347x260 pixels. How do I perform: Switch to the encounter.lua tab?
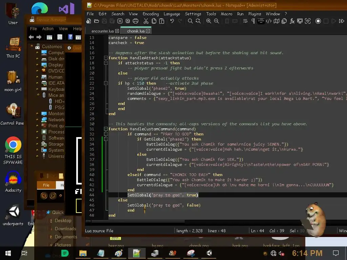(x=102, y=31)
